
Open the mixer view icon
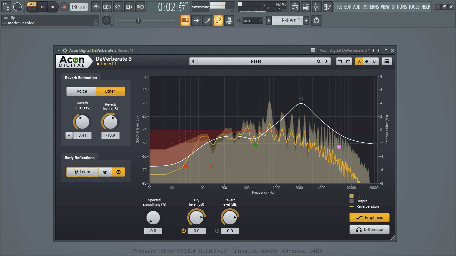(317, 7)
